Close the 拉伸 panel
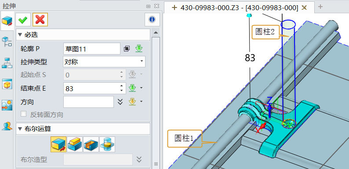 pos(156,6)
